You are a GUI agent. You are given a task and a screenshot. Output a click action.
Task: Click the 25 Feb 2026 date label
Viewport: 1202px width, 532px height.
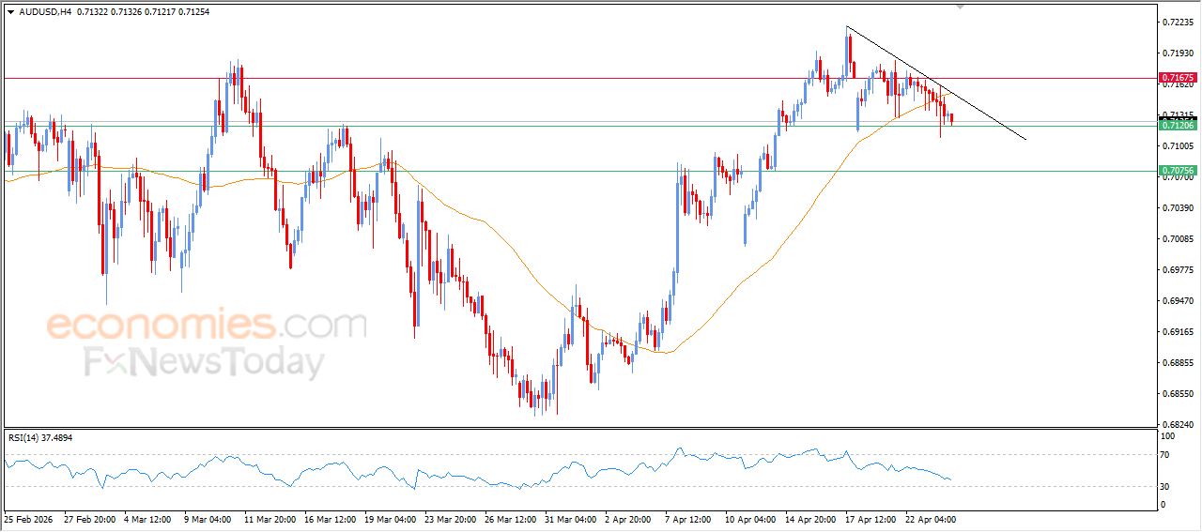click(x=28, y=519)
